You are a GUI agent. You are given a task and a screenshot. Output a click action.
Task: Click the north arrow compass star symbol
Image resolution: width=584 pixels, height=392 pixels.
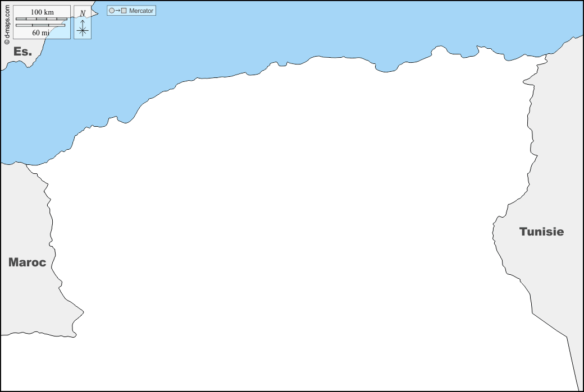[83, 30]
